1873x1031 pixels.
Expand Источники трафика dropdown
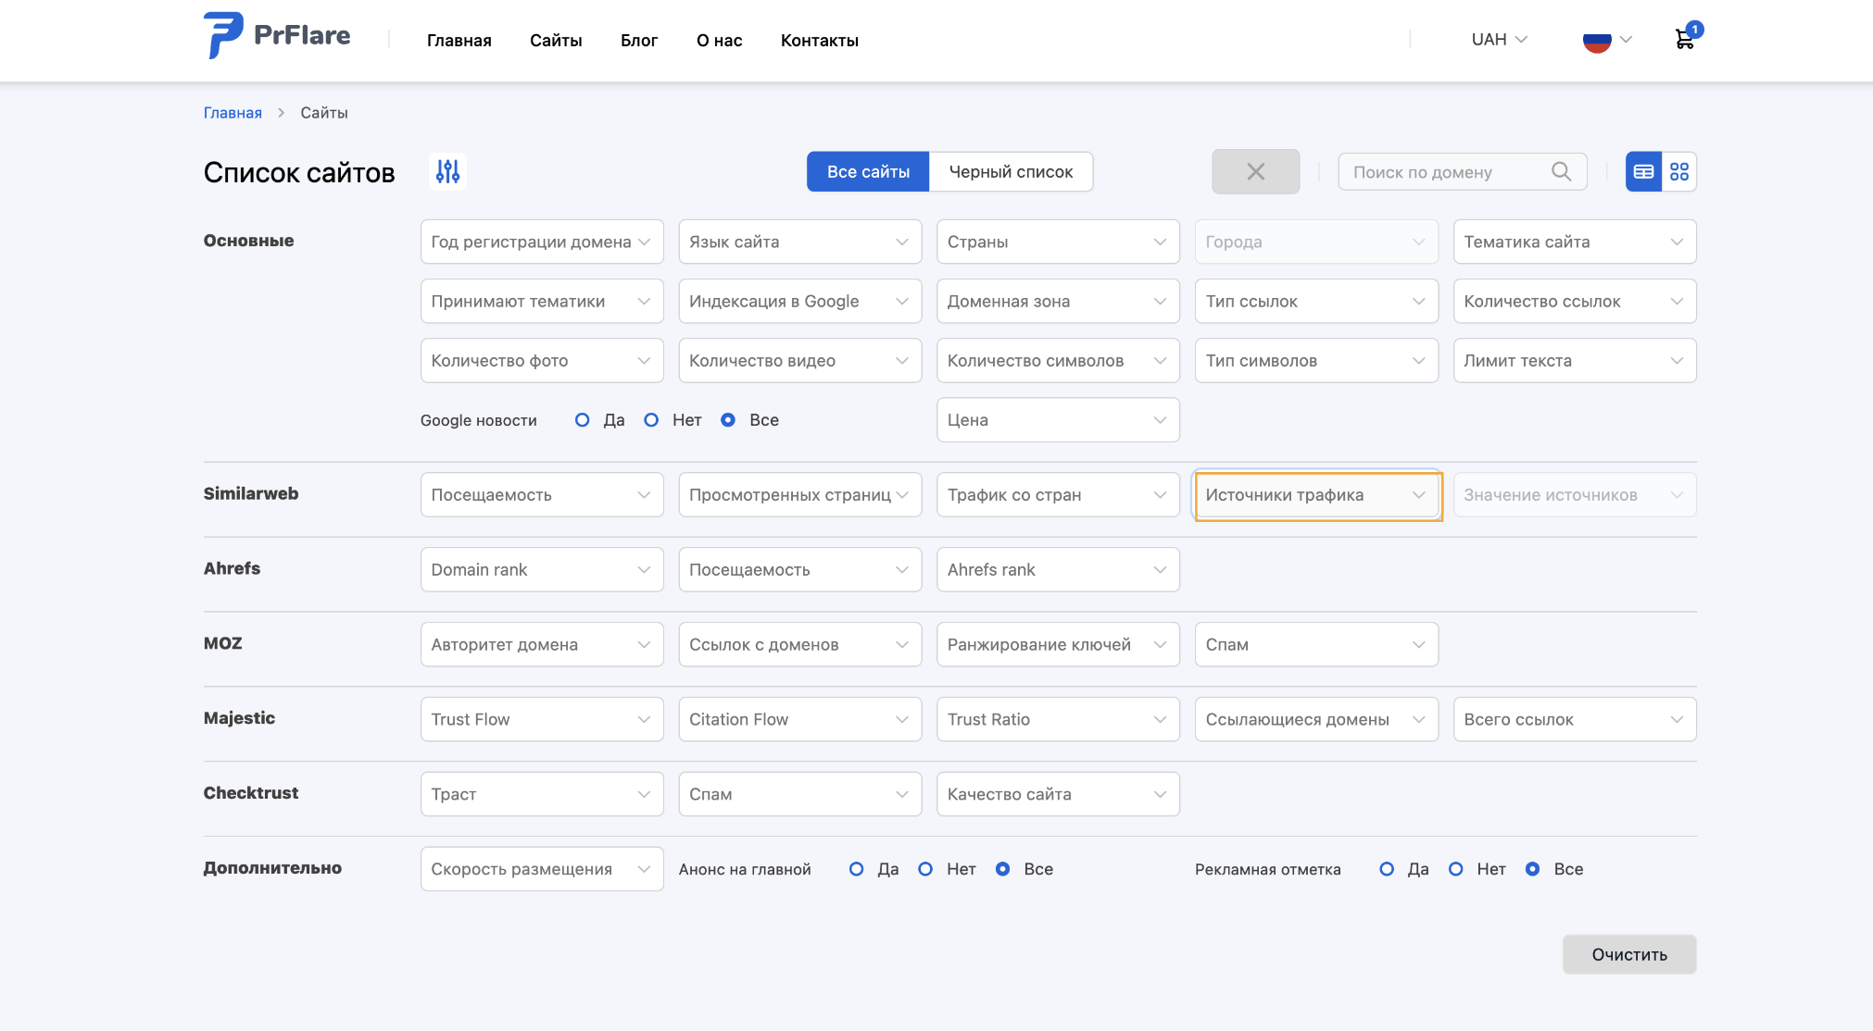click(1316, 495)
